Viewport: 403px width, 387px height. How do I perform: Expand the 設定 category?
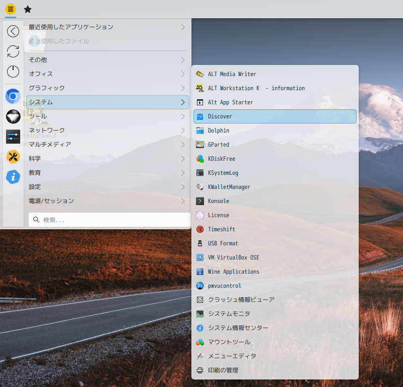pos(108,187)
